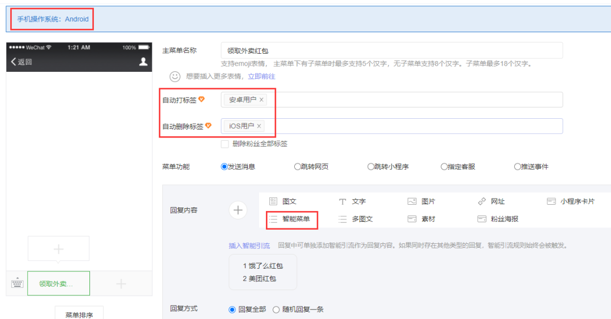The width and height of the screenshot is (611, 319).
Task: Click the user profile icon in phone preview
Action: [143, 62]
